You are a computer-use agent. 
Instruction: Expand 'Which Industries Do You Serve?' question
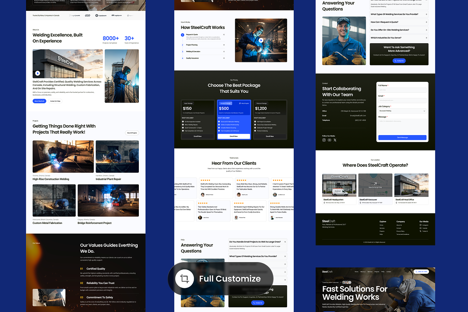point(399,38)
